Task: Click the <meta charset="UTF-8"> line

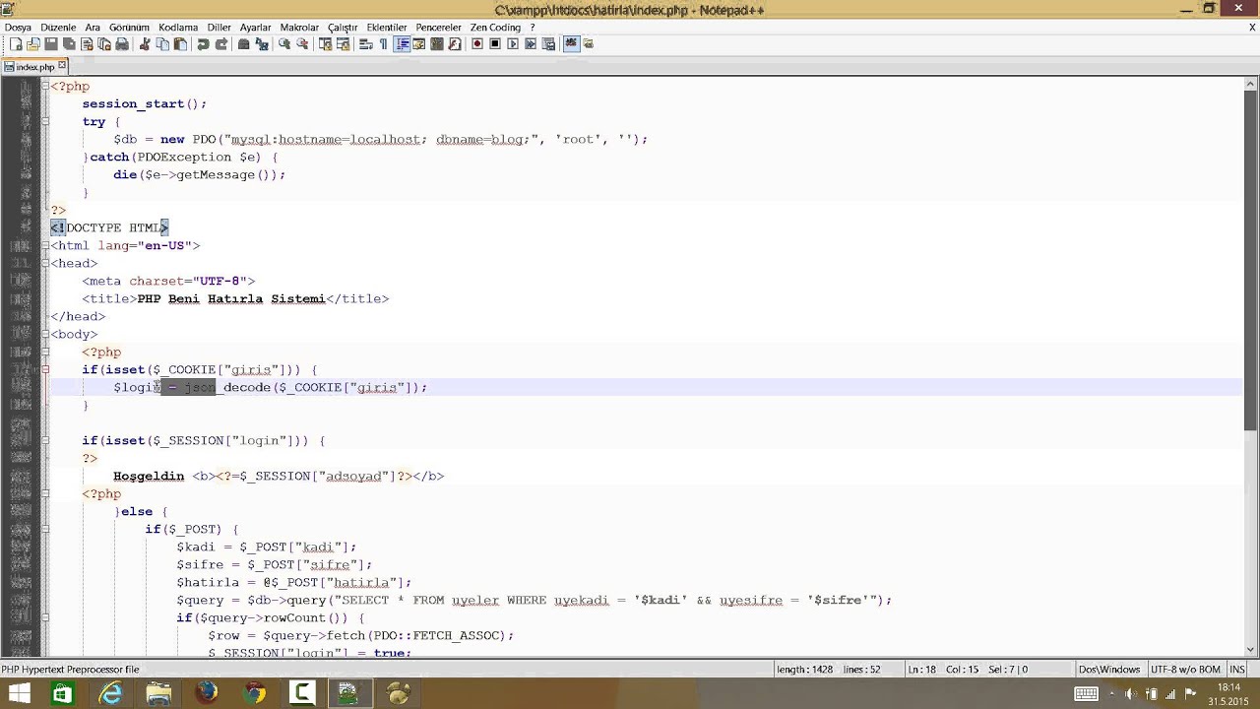Action: [168, 282]
